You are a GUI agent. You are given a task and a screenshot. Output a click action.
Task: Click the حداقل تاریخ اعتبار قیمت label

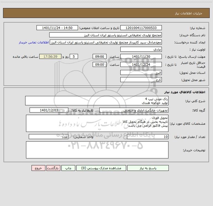tap(193, 65)
